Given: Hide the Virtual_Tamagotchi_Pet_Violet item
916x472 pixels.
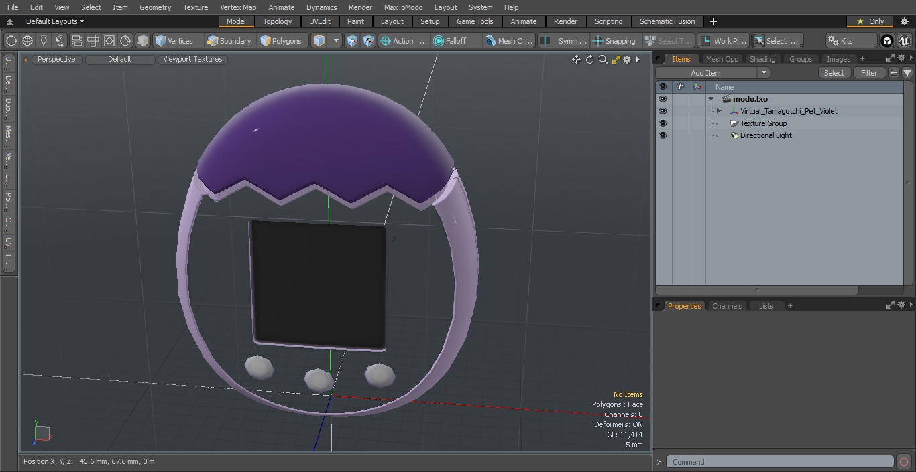Looking at the screenshot, I should coord(663,111).
